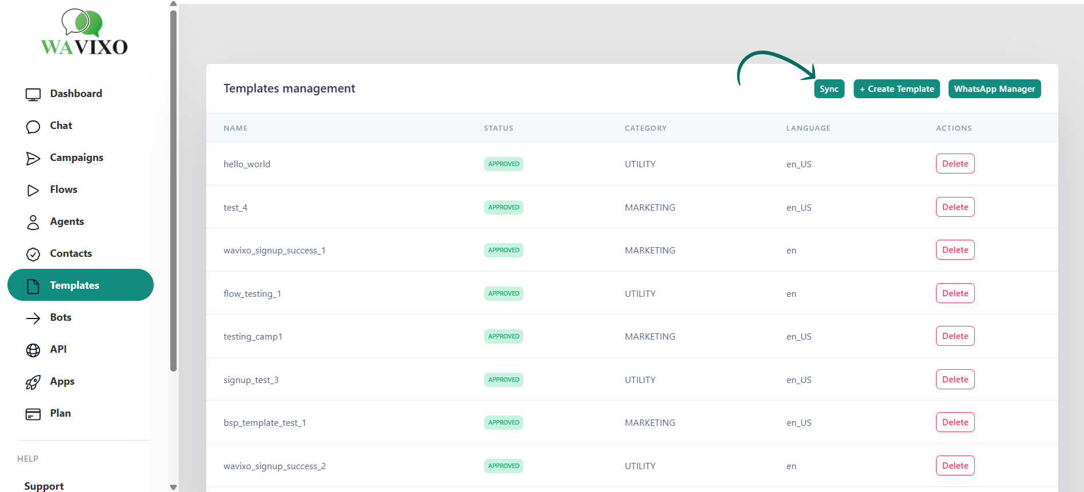Open WhatsApp Manager
Image resolution: width=1084 pixels, height=492 pixels.
(x=994, y=89)
